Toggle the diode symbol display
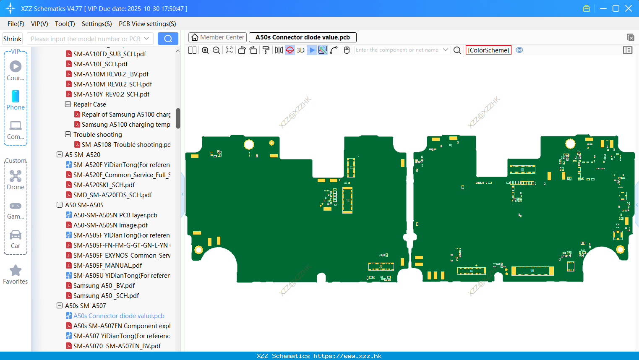 pyautogui.click(x=312, y=50)
